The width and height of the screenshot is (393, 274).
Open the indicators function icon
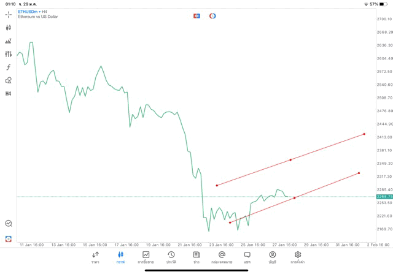click(x=9, y=67)
